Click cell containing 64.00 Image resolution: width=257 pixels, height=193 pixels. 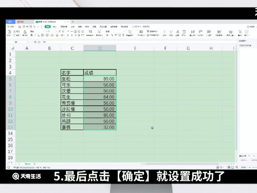point(100,97)
